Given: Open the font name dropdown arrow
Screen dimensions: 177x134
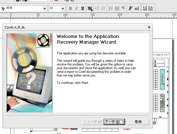Looking at the screenshot, I should tap(45, 8).
